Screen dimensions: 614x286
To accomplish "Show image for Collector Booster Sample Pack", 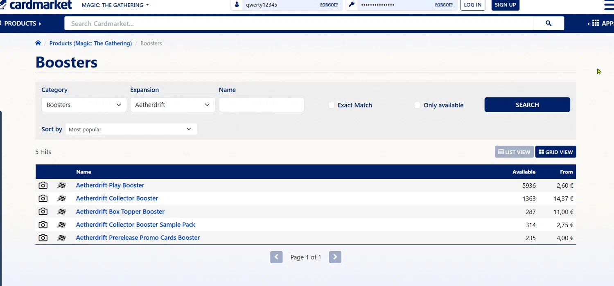I will [x=43, y=225].
